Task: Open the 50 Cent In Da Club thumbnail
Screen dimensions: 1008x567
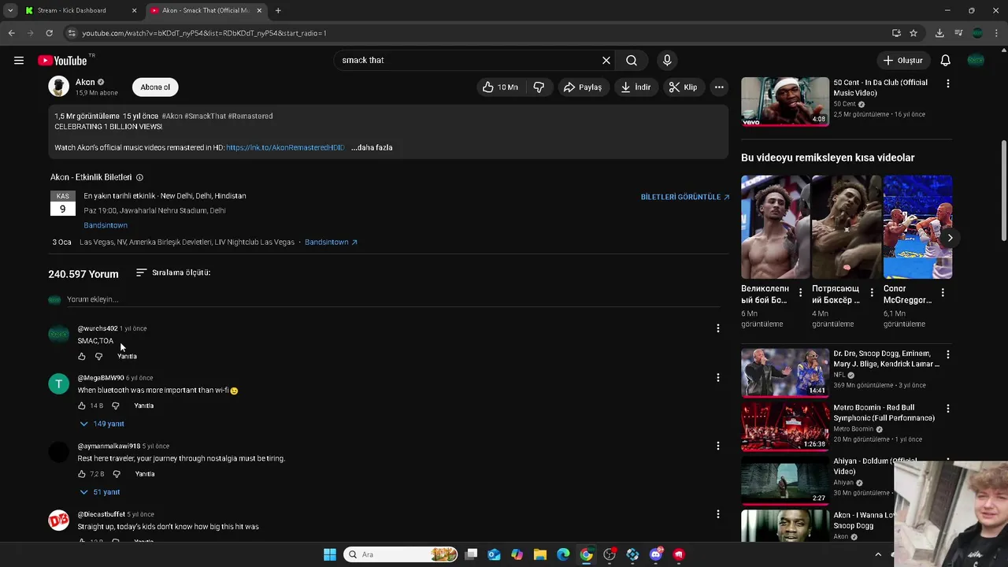Action: tap(785, 102)
